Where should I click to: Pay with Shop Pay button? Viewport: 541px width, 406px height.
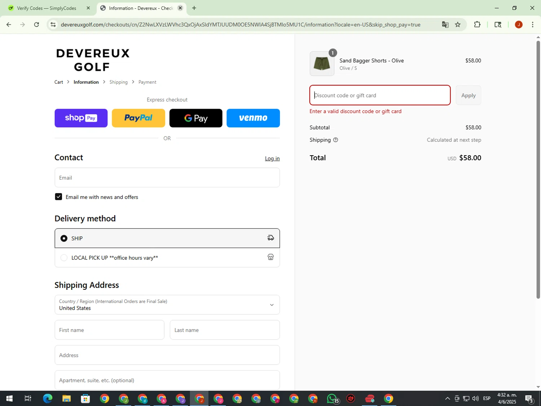[x=81, y=118]
